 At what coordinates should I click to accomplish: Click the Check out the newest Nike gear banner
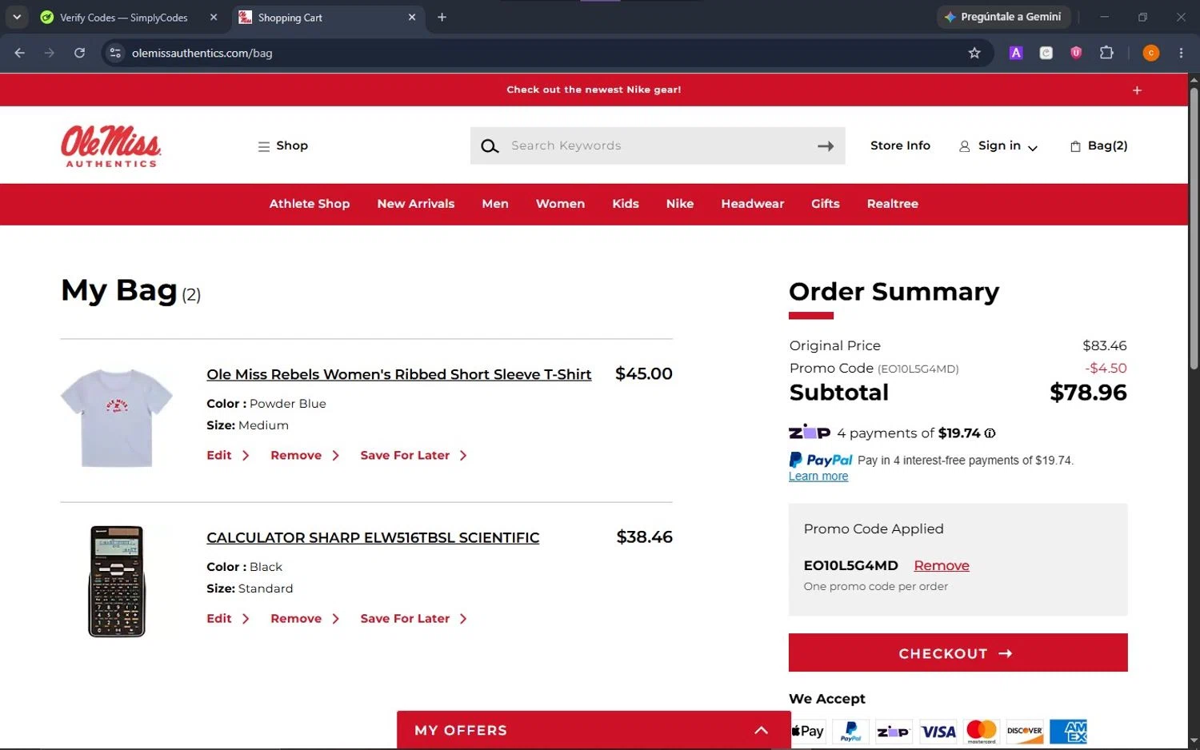[x=594, y=90]
